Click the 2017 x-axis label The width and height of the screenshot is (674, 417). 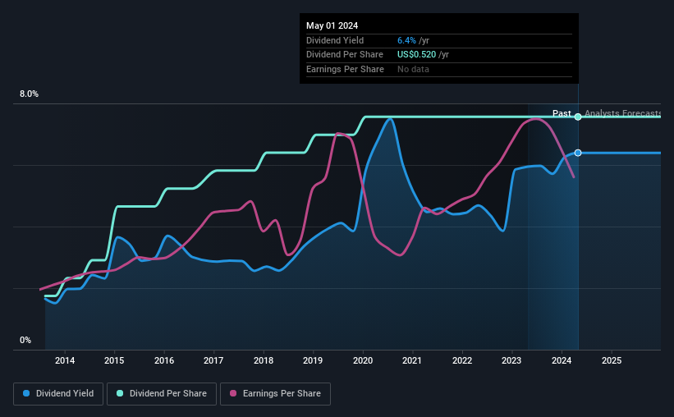pos(213,360)
